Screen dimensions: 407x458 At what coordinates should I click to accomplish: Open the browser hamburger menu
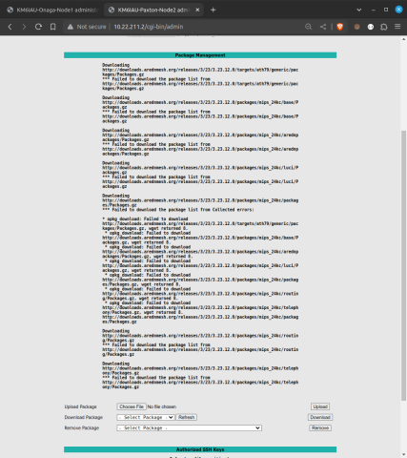(x=397, y=27)
